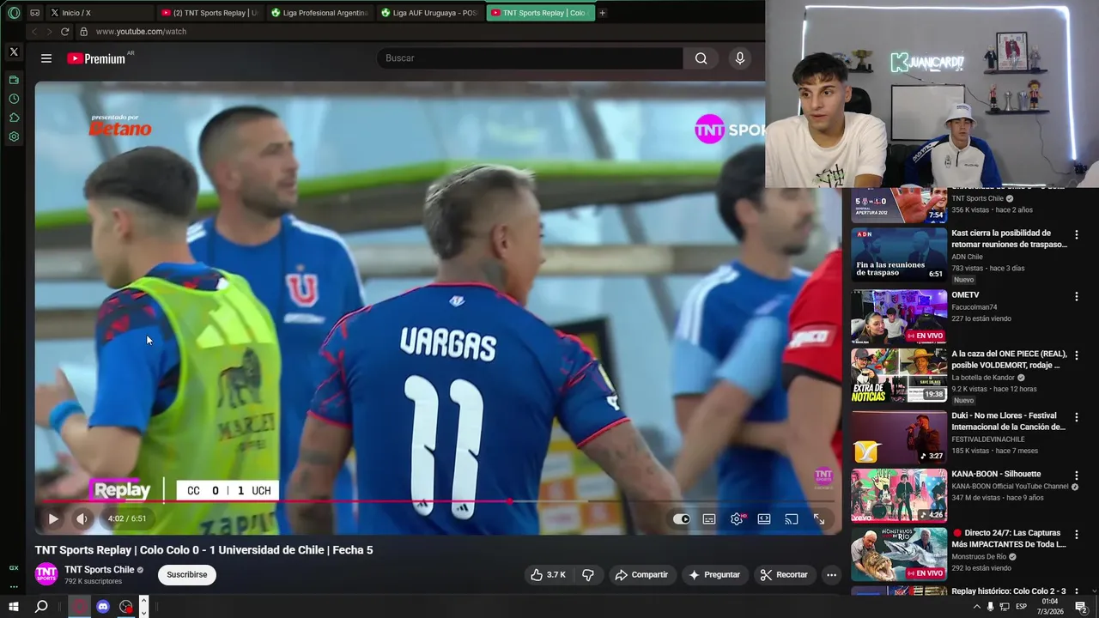Open the ESP language selector

point(1021,607)
